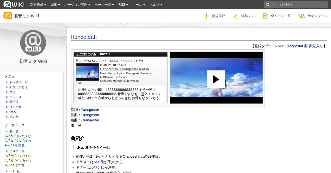Open the 作詞 Orangestar link
This screenshot has height=173, width=331.
(x=90, y=110)
